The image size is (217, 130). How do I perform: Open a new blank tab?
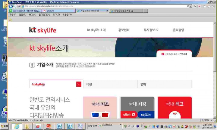[x=145, y=11]
